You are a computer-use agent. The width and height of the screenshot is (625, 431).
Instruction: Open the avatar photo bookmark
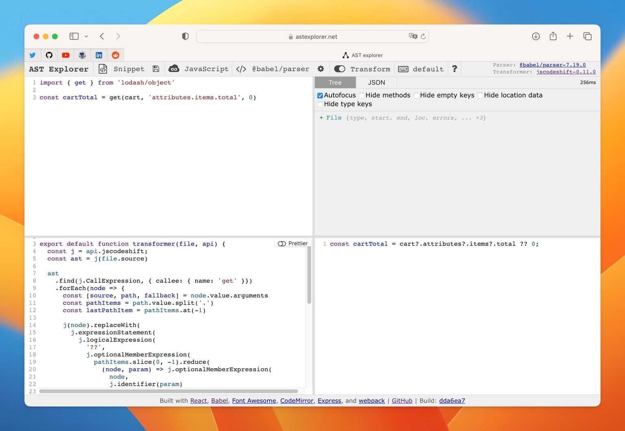coord(82,55)
